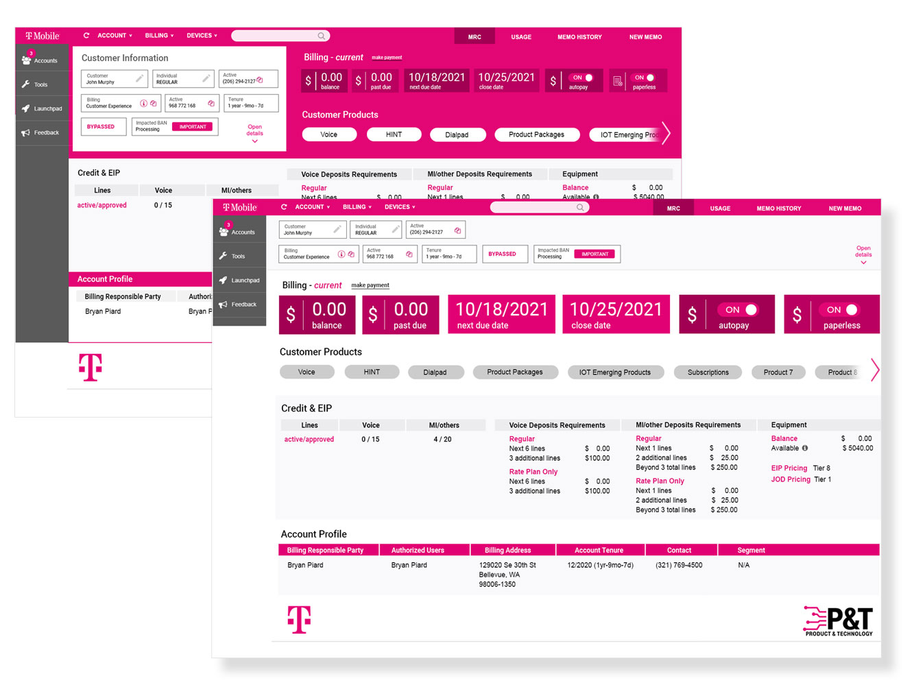Open DEVICES dropdown in back window
This screenshot has height=685, width=914.
[x=202, y=36]
